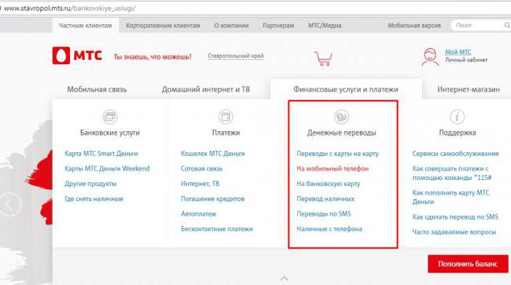This screenshot has width=511, height=285.
Task: Open Как сделать перевод по SMS link
Action: pos(456,216)
